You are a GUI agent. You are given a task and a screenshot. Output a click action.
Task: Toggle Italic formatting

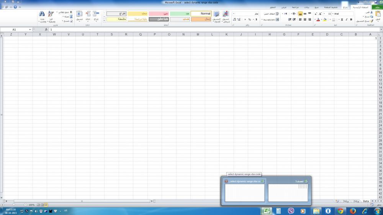pos(347,20)
